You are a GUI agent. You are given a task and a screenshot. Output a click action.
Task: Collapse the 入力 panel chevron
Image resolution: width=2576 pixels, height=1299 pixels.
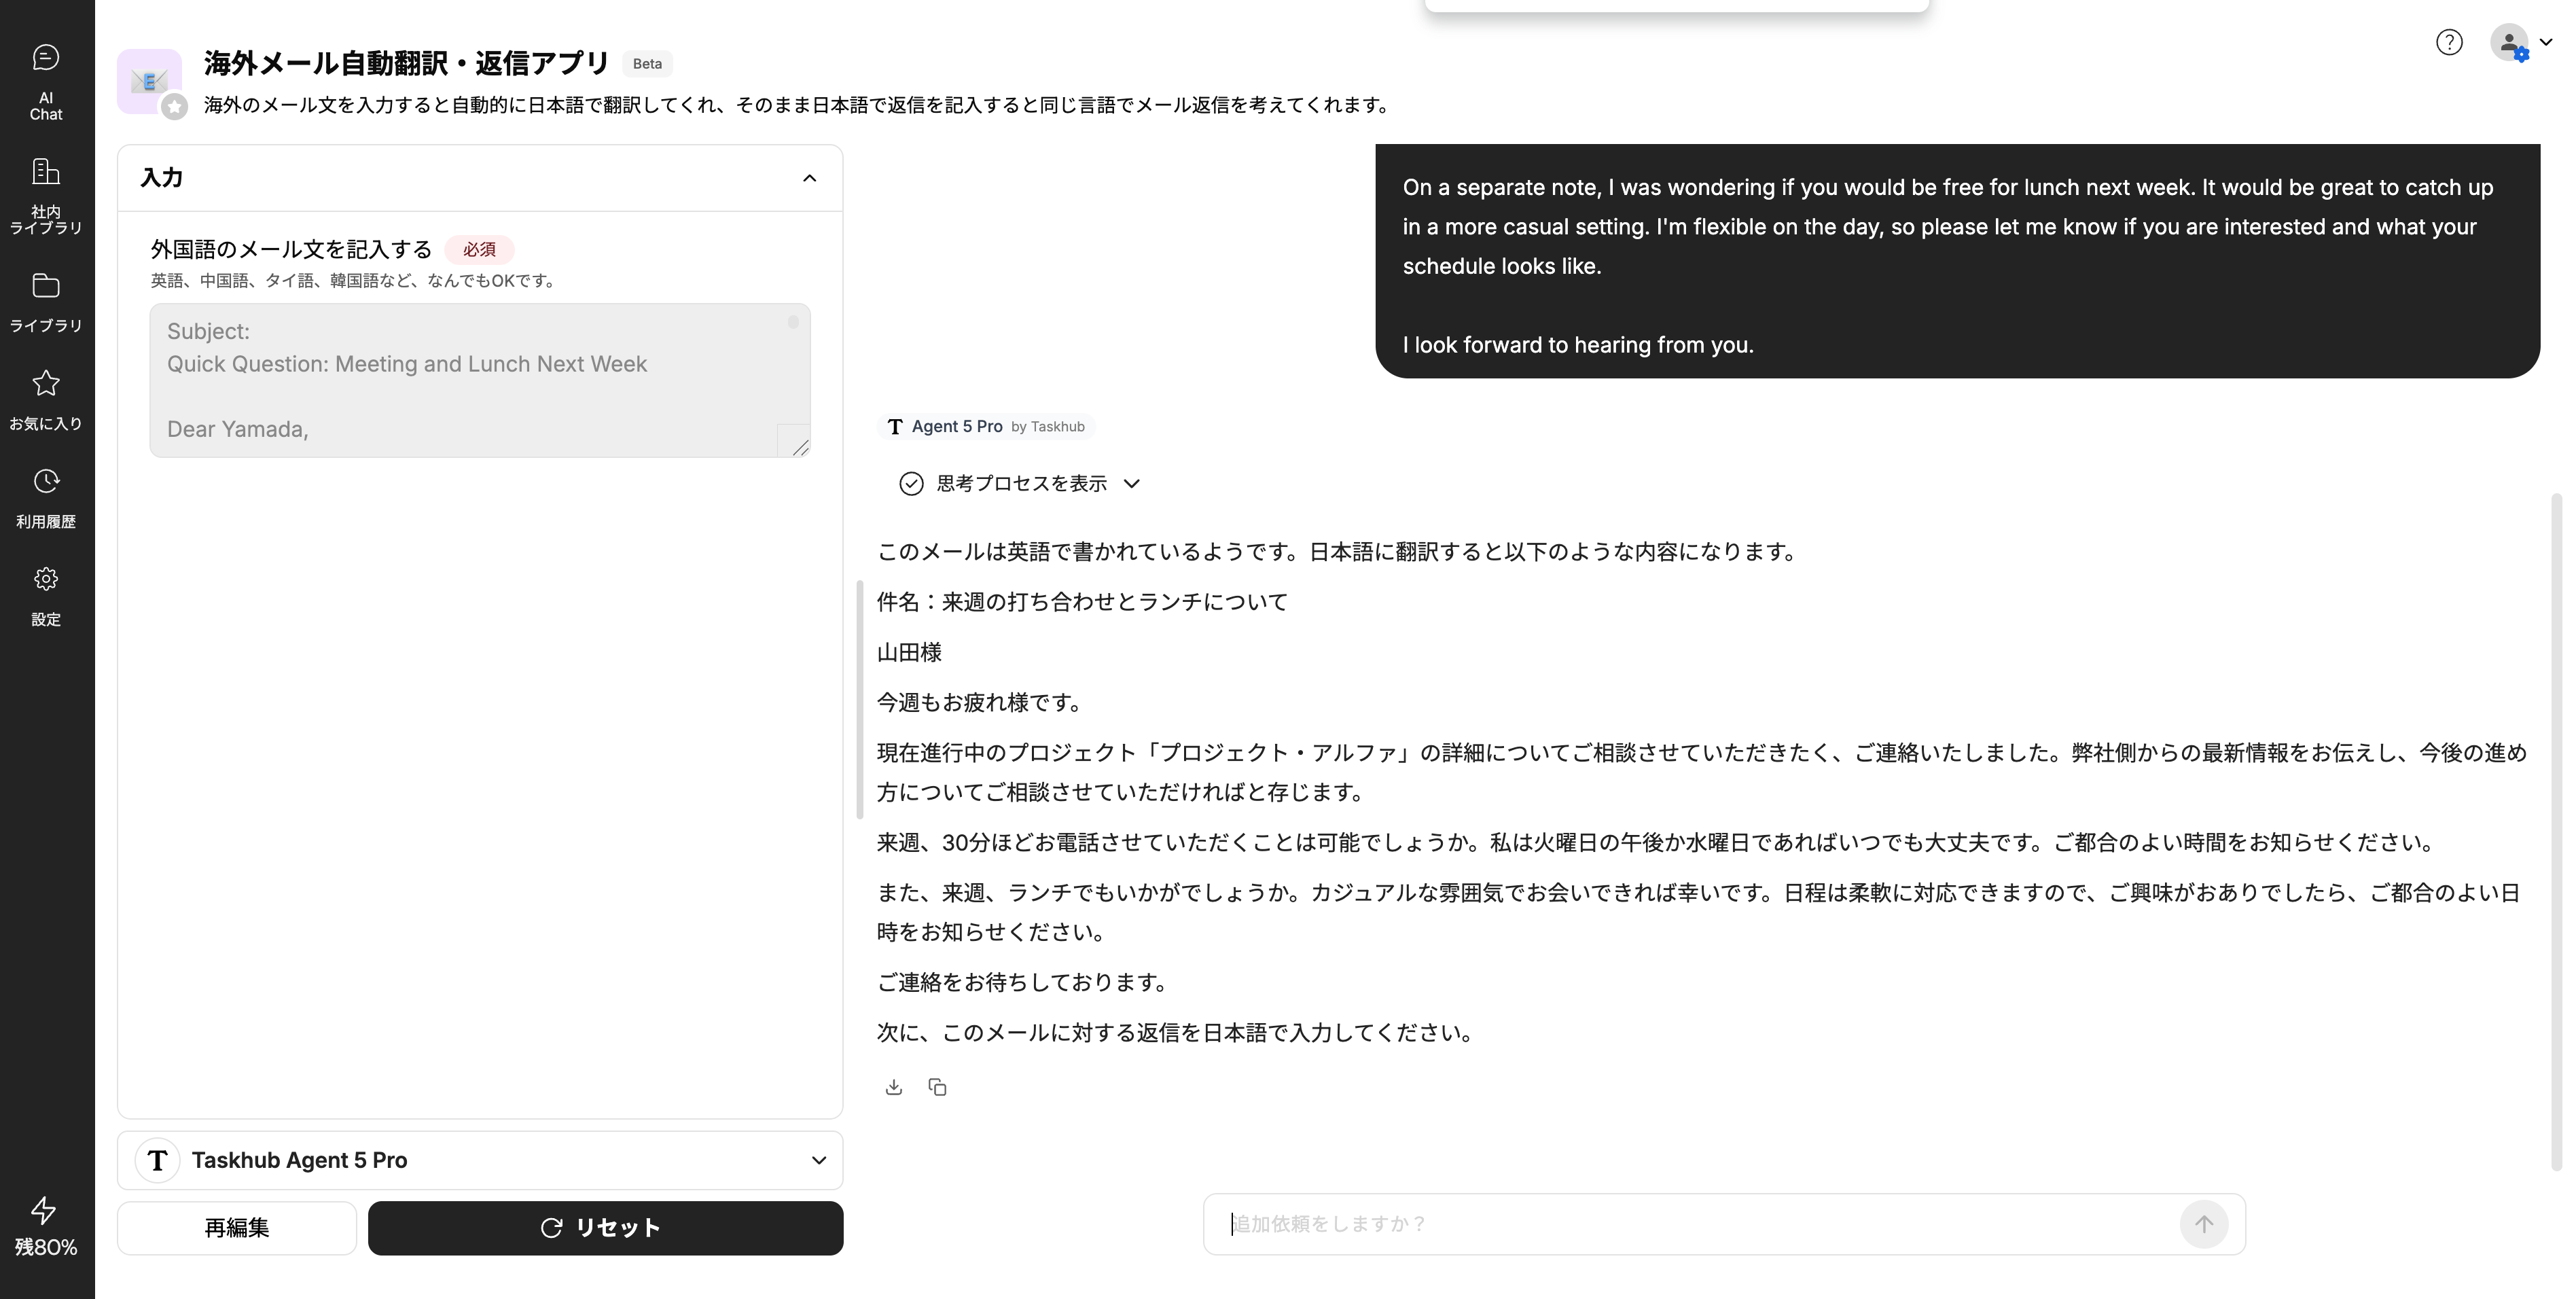(809, 179)
